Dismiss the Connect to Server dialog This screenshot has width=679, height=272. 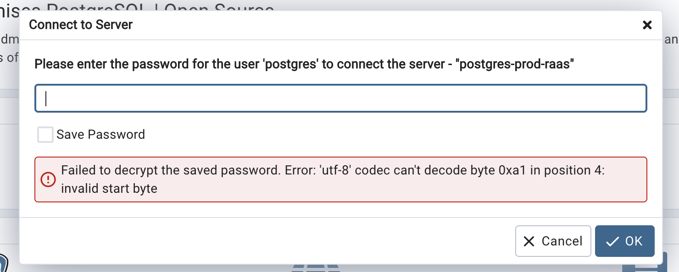tap(647, 25)
